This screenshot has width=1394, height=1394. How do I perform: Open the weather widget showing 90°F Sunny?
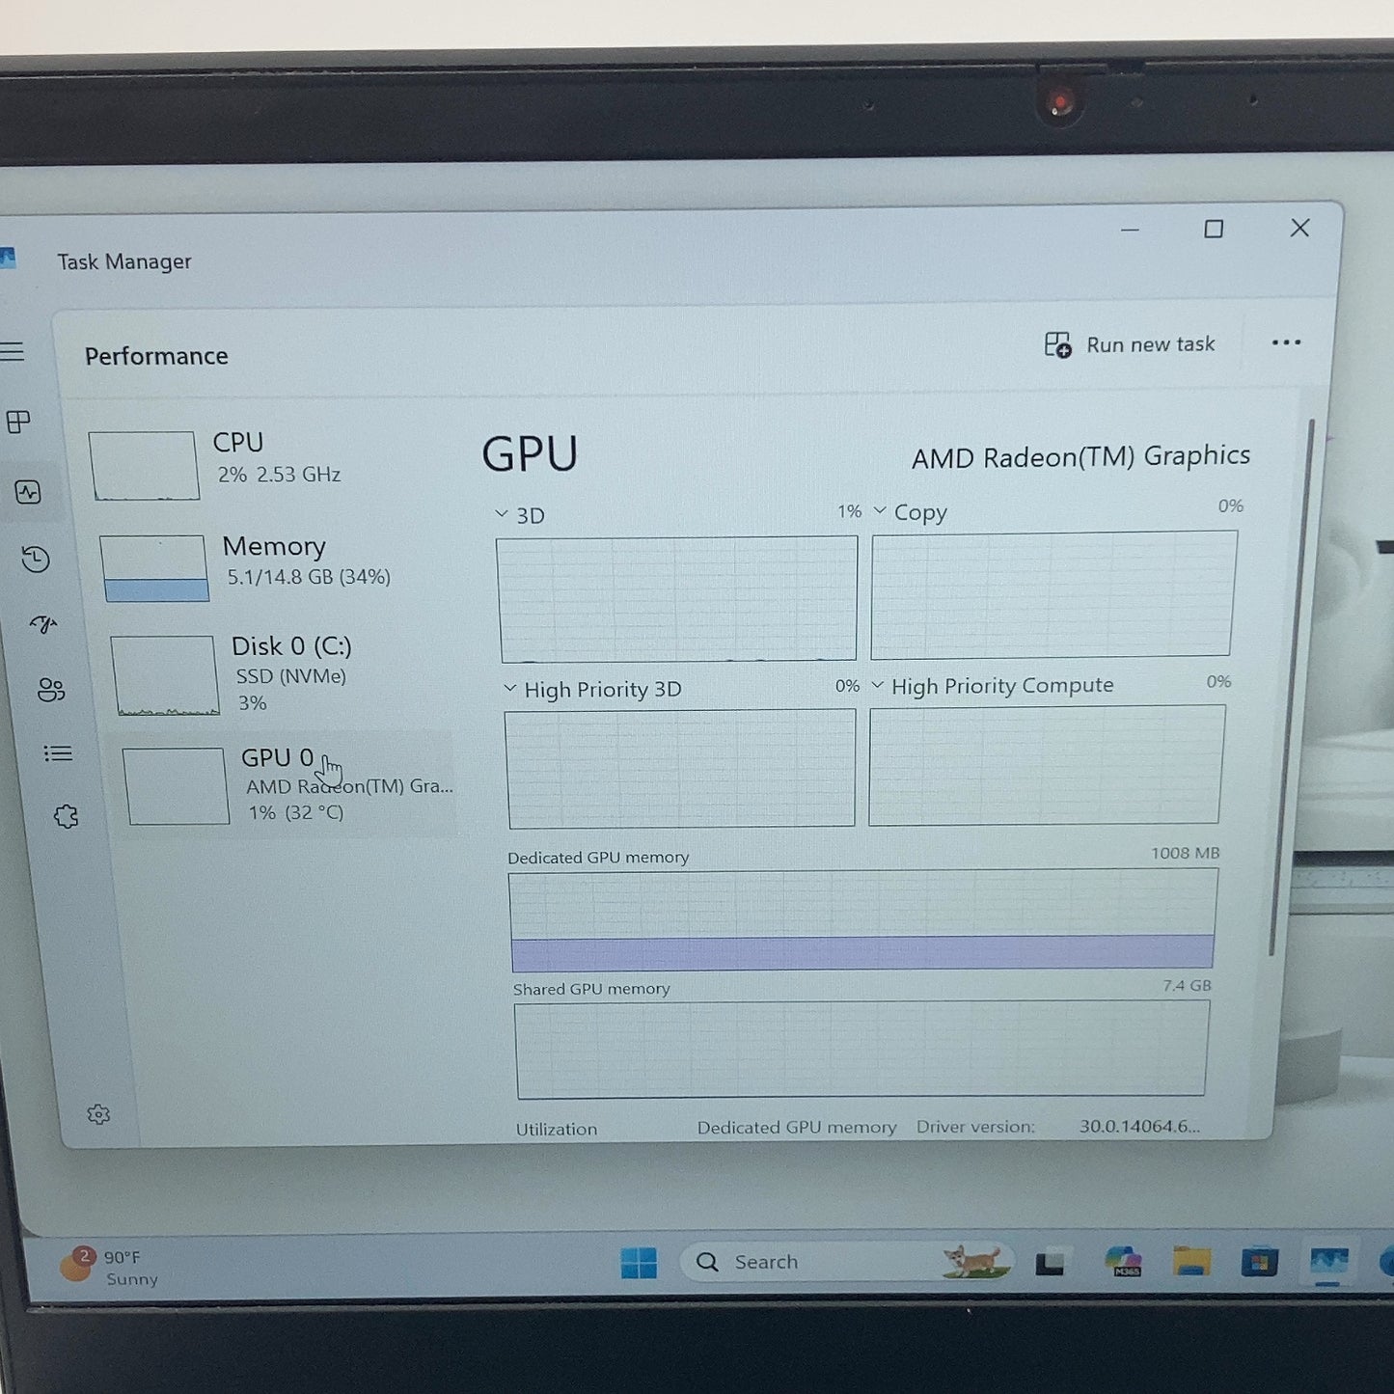109,1267
